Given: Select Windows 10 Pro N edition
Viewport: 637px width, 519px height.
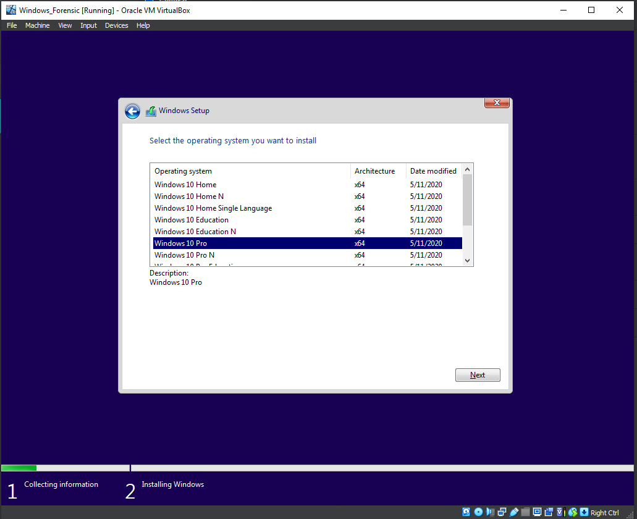Looking at the screenshot, I should [185, 255].
